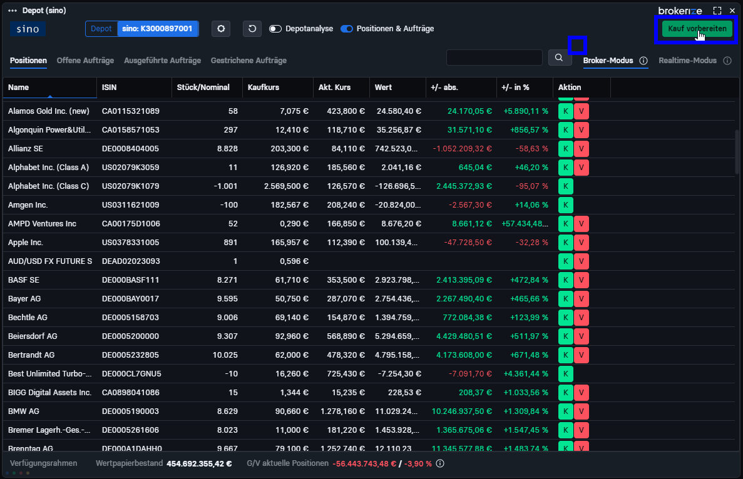Screen dimensions: 743x479
Task: Switch to the Positionen tab
Action: pyautogui.click(x=28, y=61)
